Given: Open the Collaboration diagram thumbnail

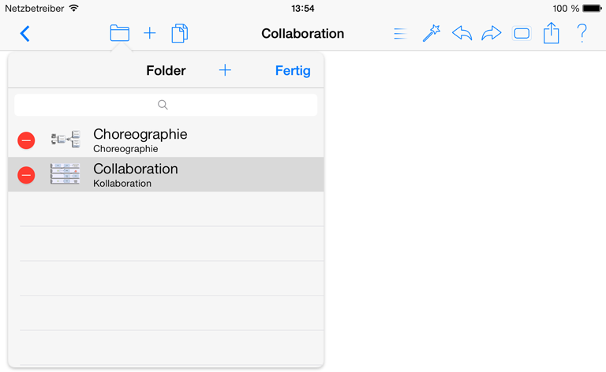Looking at the screenshot, I should click(65, 173).
